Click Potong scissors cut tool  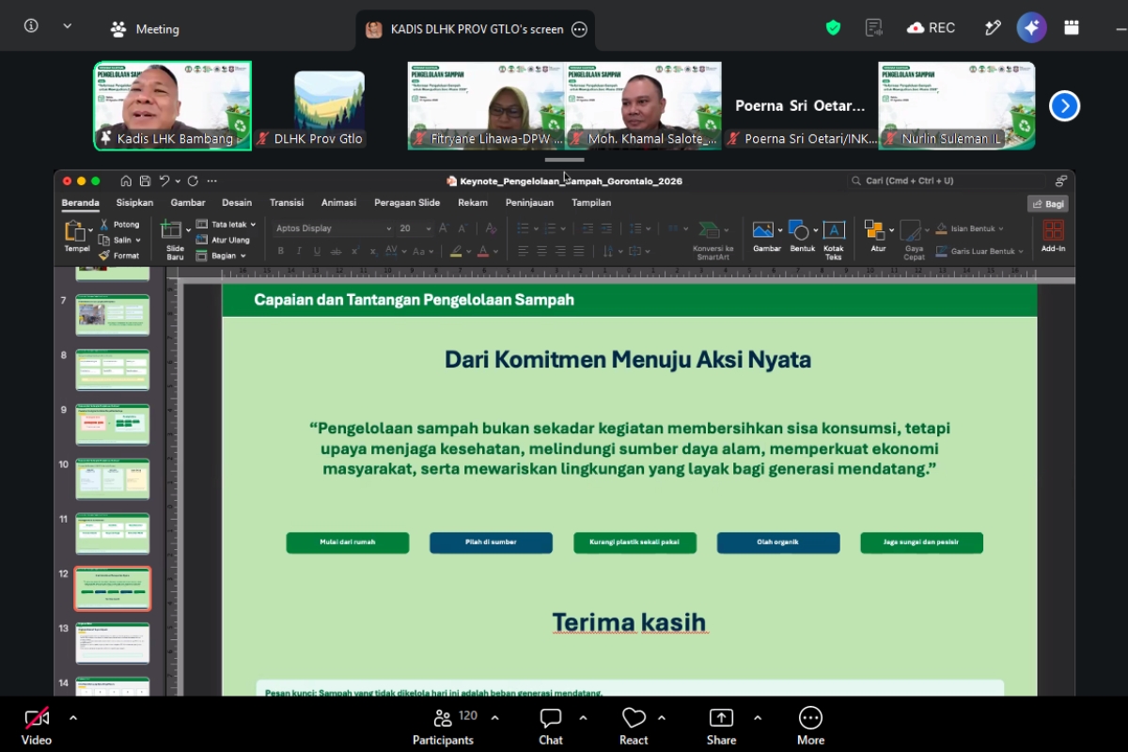coord(120,225)
